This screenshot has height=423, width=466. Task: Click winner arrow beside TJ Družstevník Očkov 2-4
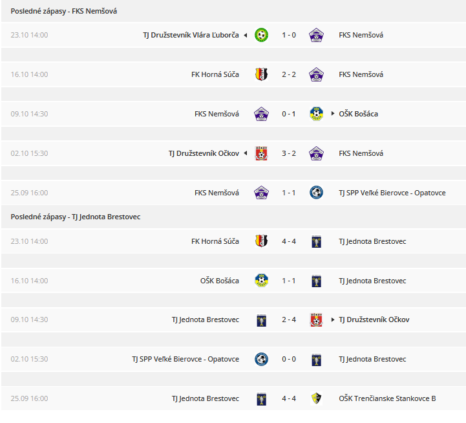[333, 320]
